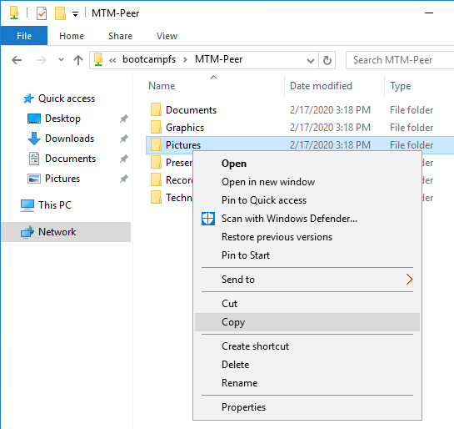Unpin Desktop using its pin icon
Screen dimensions: 454x429
(124, 119)
